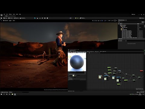This screenshot has width=145, height=109.
Task: Open Windows taskbar search
Action: (x=4, y=94)
